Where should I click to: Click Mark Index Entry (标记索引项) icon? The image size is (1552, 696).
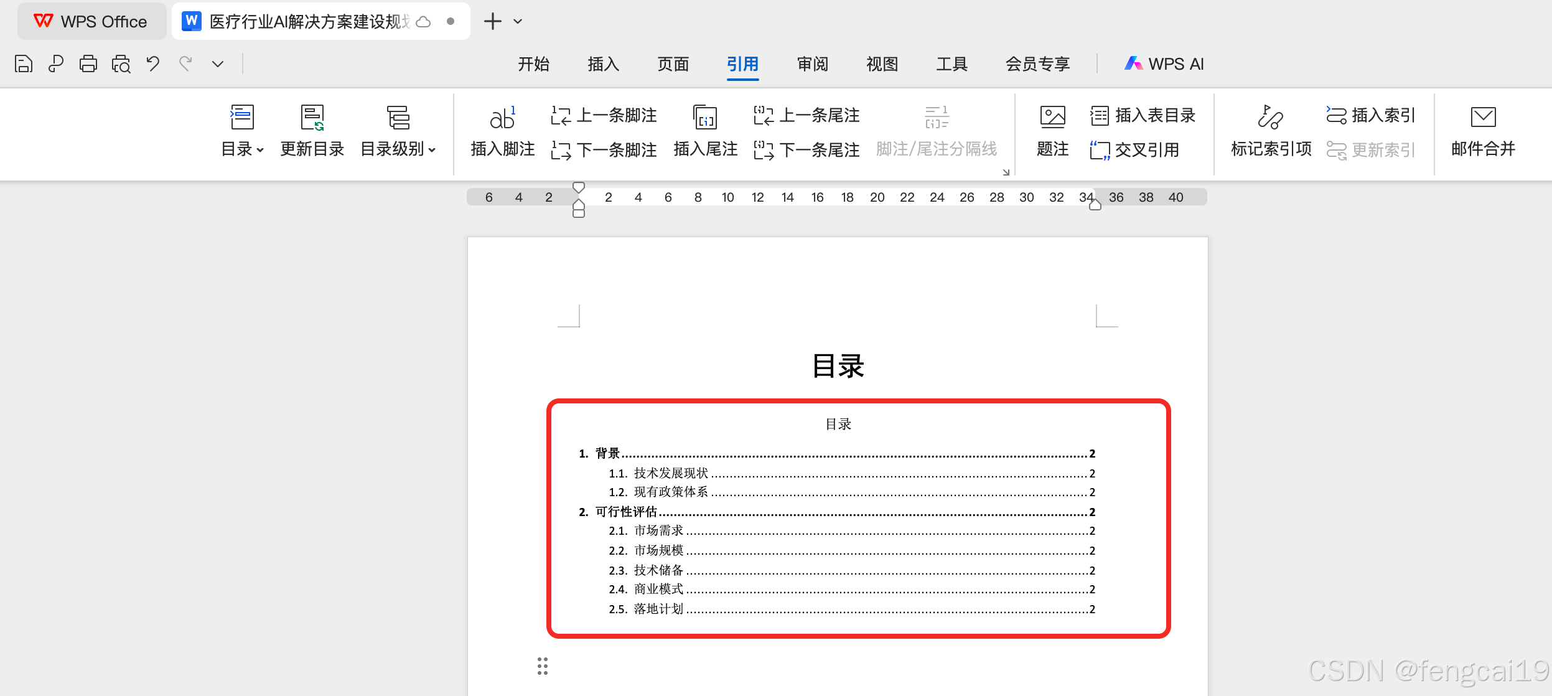tap(1271, 118)
